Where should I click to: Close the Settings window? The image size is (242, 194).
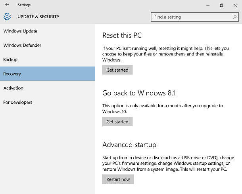click(x=234, y=5)
